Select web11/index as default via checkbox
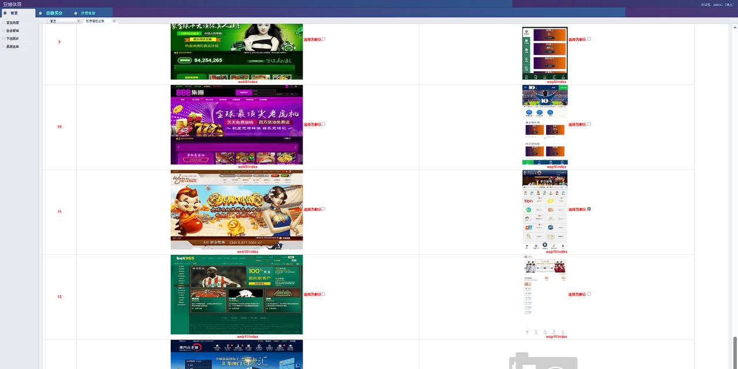 [323, 294]
